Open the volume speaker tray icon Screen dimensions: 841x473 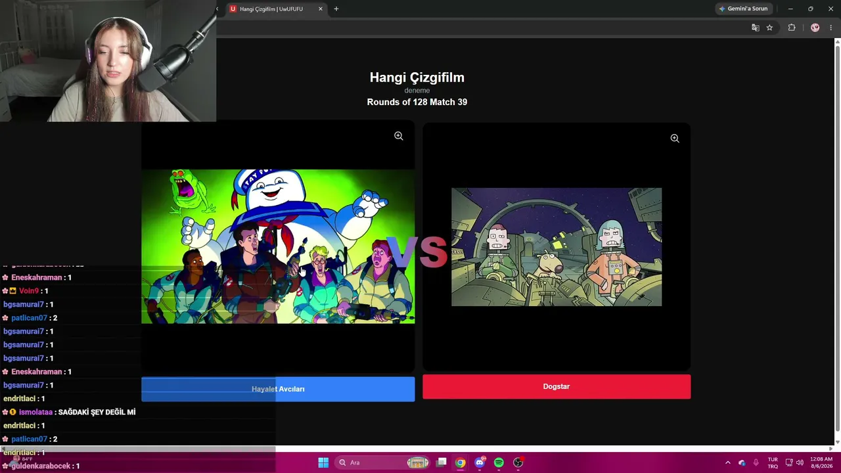[800, 462]
